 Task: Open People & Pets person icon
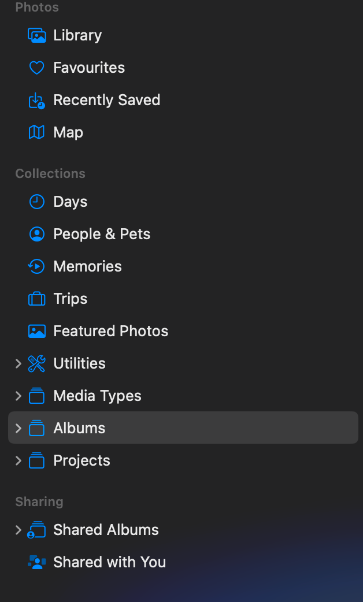click(x=37, y=234)
